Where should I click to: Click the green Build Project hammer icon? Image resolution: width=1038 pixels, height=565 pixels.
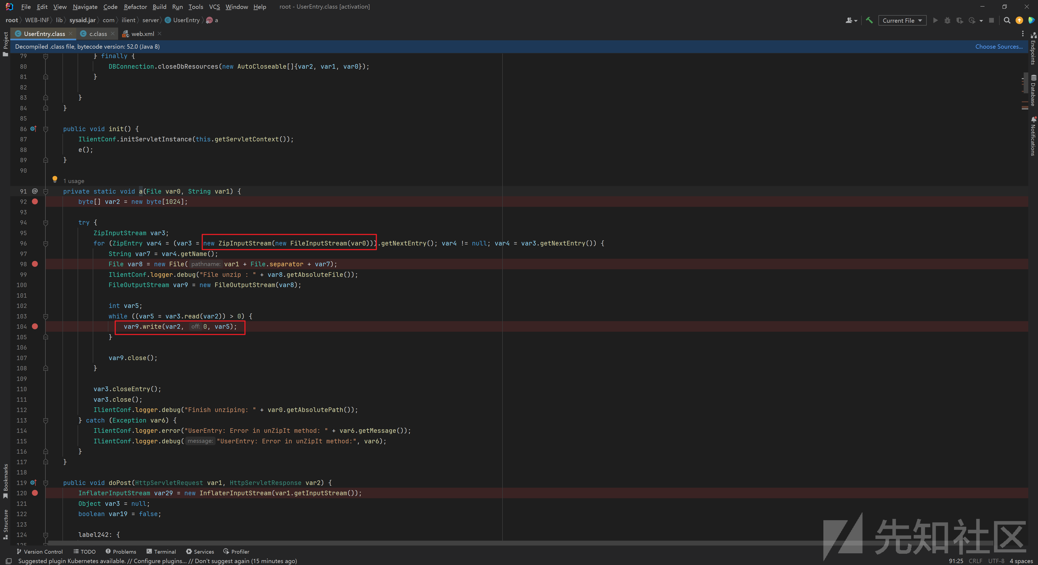[x=869, y=20]
